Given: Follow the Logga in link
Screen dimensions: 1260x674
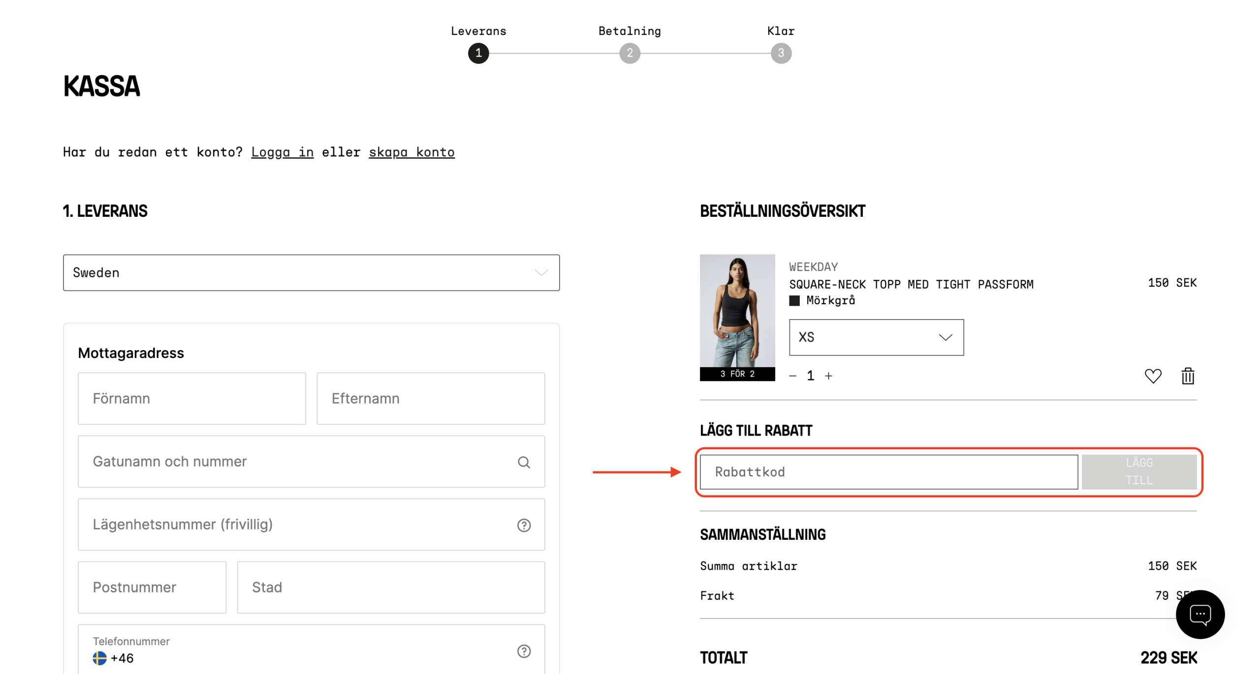Looking at the screenshot, I should [x=282, y=152].
